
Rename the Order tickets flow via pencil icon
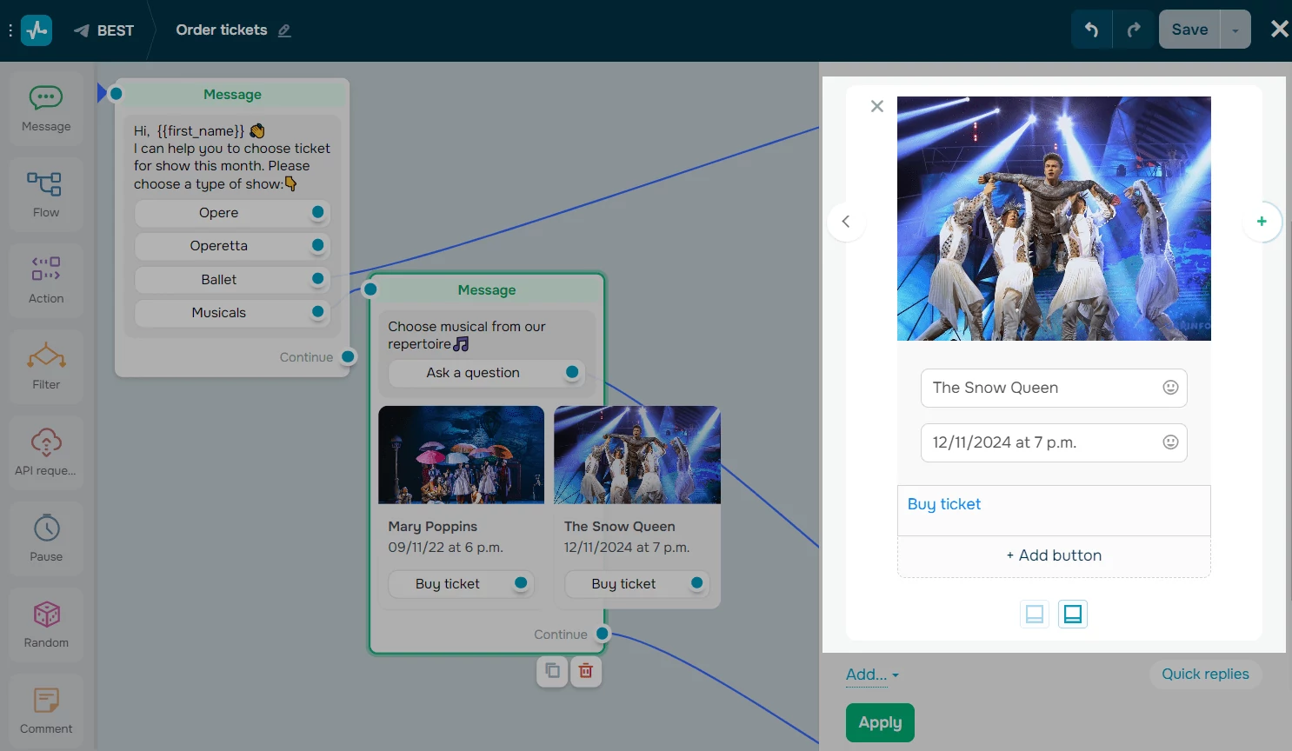point(284,30)
